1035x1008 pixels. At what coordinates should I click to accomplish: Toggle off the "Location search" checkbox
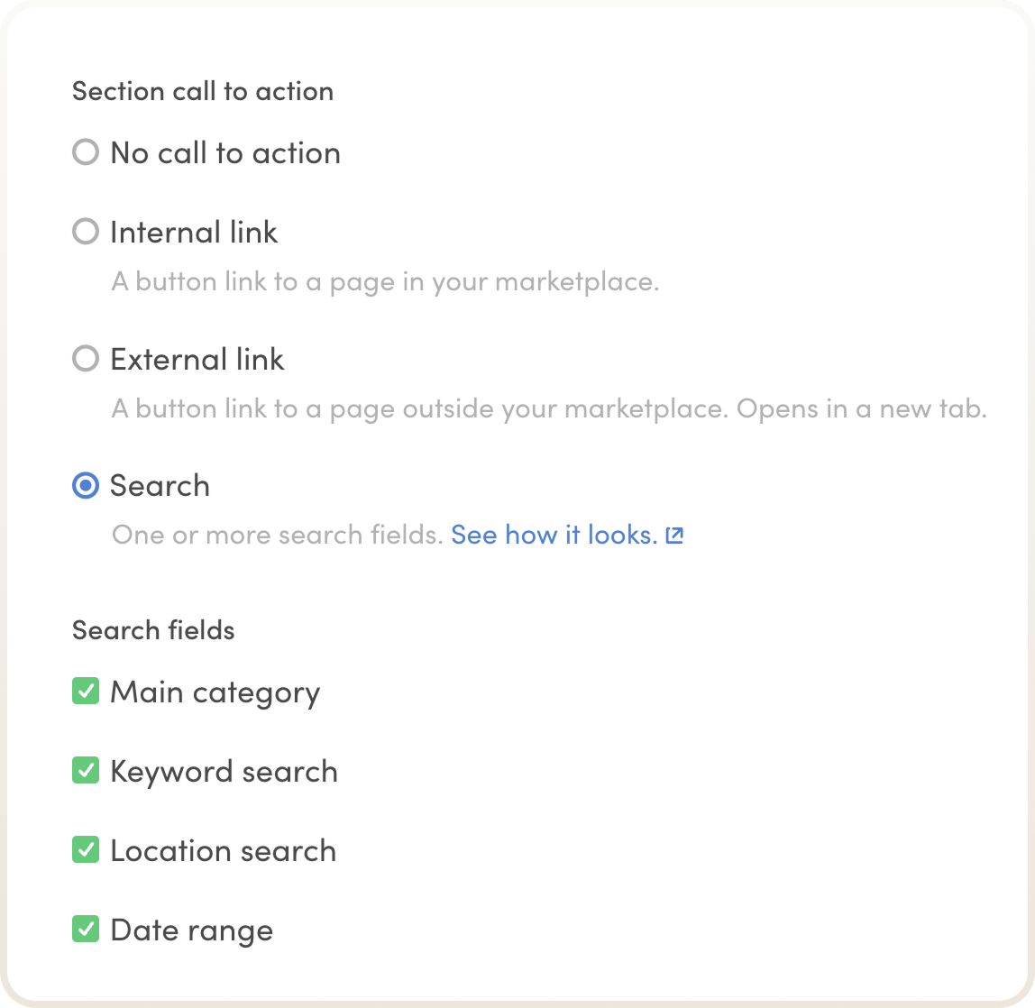[x=86, y=850]
